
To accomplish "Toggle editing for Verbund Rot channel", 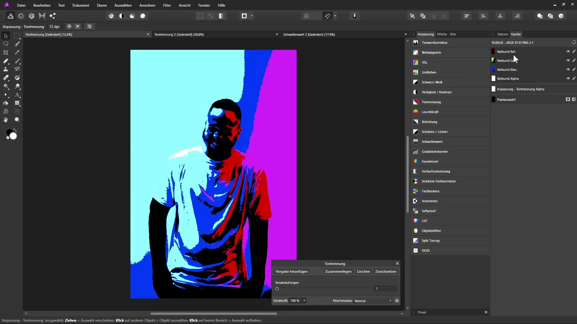I will 574,52.
